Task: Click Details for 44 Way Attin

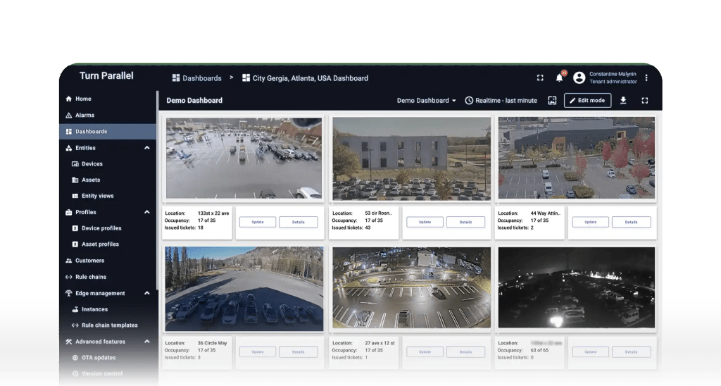Action: coord(631,222)
